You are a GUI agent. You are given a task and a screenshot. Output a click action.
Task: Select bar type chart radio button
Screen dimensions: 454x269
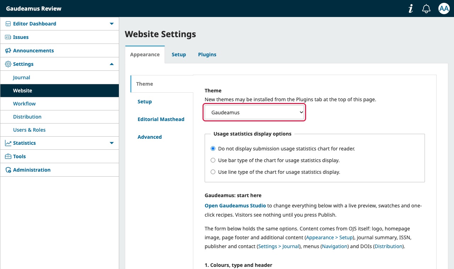213,160
